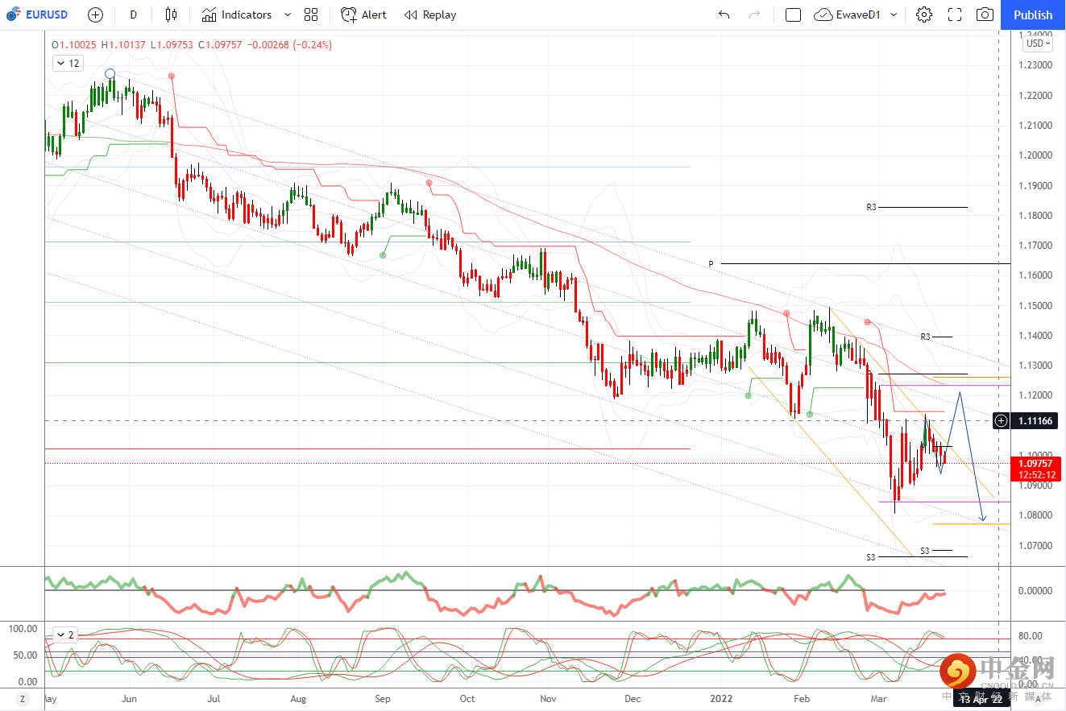
Task: Select the P pivot level label
Action: [x=711, y=264]
